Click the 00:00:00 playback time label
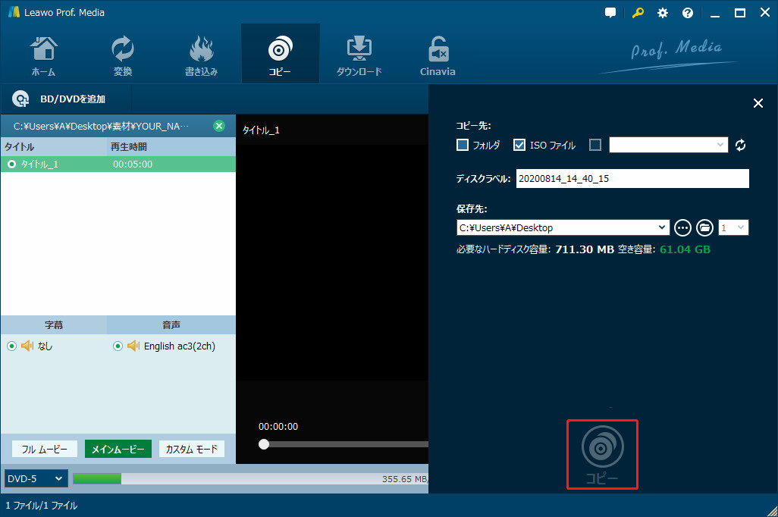This screenshot has width=778, height=517. (x=278, y=427)
